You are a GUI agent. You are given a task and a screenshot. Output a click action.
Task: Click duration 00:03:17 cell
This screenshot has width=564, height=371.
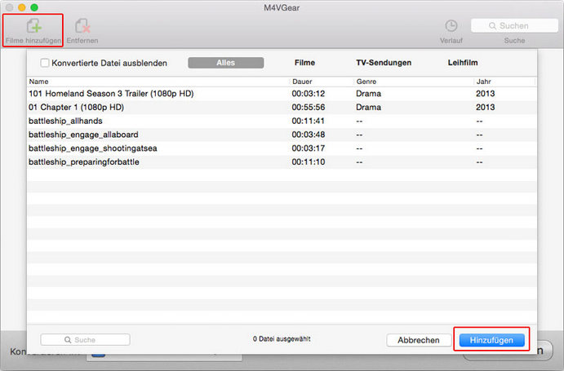(x=309, y=148)
